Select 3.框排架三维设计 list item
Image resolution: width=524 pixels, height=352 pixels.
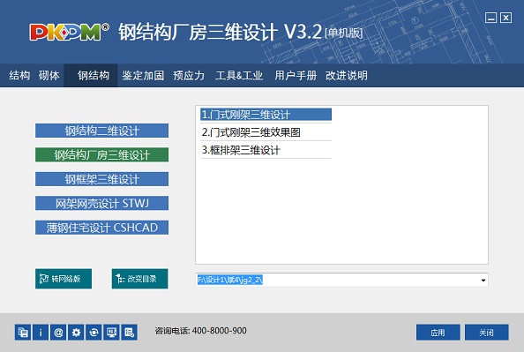266,150
